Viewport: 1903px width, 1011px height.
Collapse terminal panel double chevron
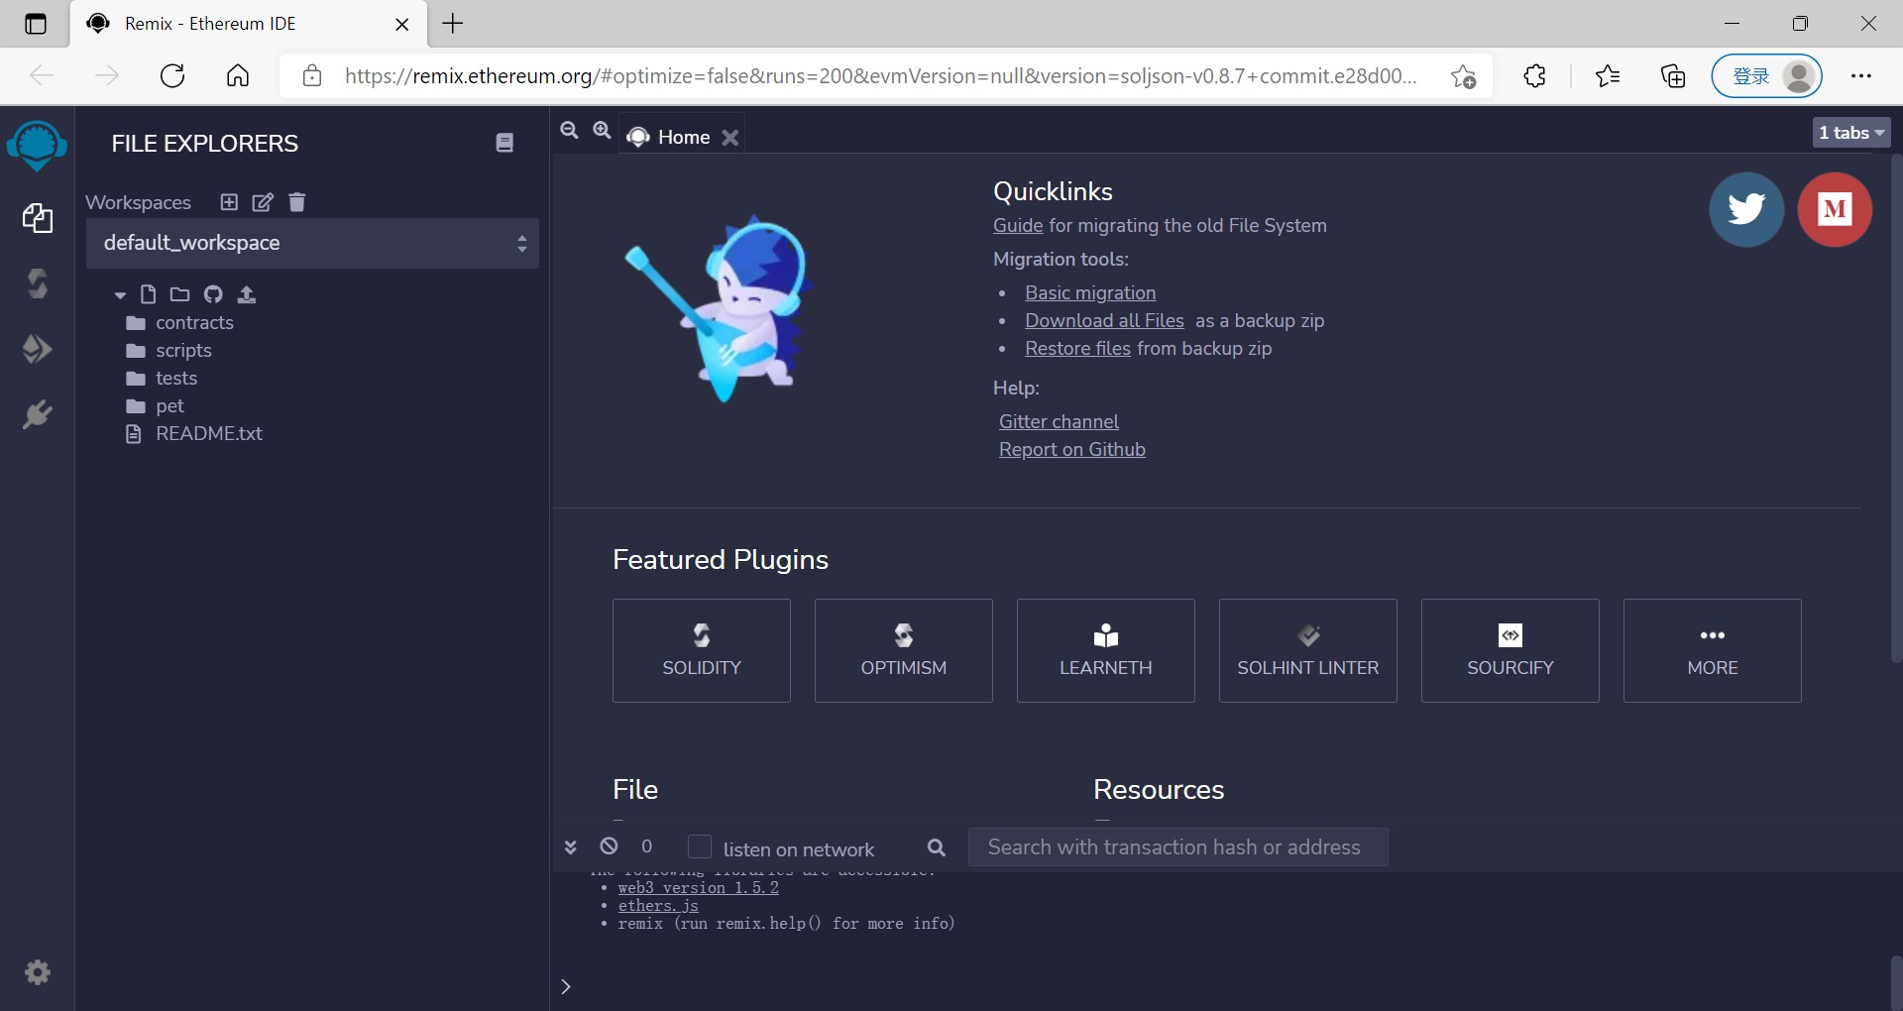(x=570, y=846)
